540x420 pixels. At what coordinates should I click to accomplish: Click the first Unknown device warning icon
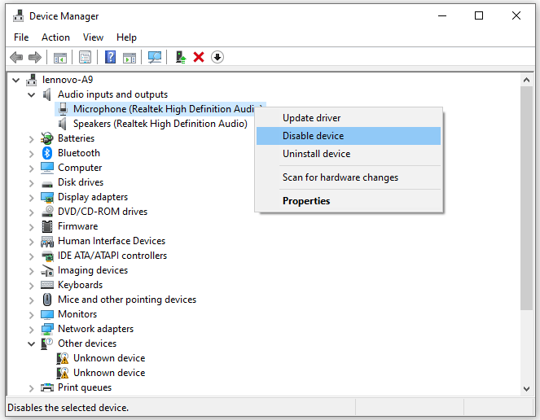(x=63, y=358)
